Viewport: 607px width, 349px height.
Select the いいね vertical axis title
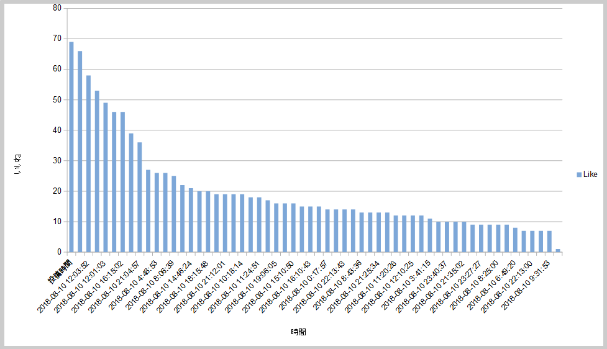(17, 165)
